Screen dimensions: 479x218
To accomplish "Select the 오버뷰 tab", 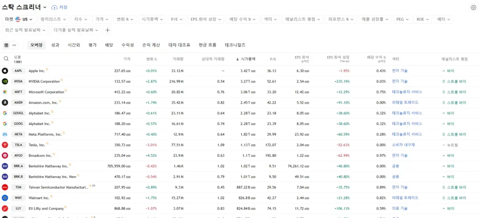I will [36, 45].
